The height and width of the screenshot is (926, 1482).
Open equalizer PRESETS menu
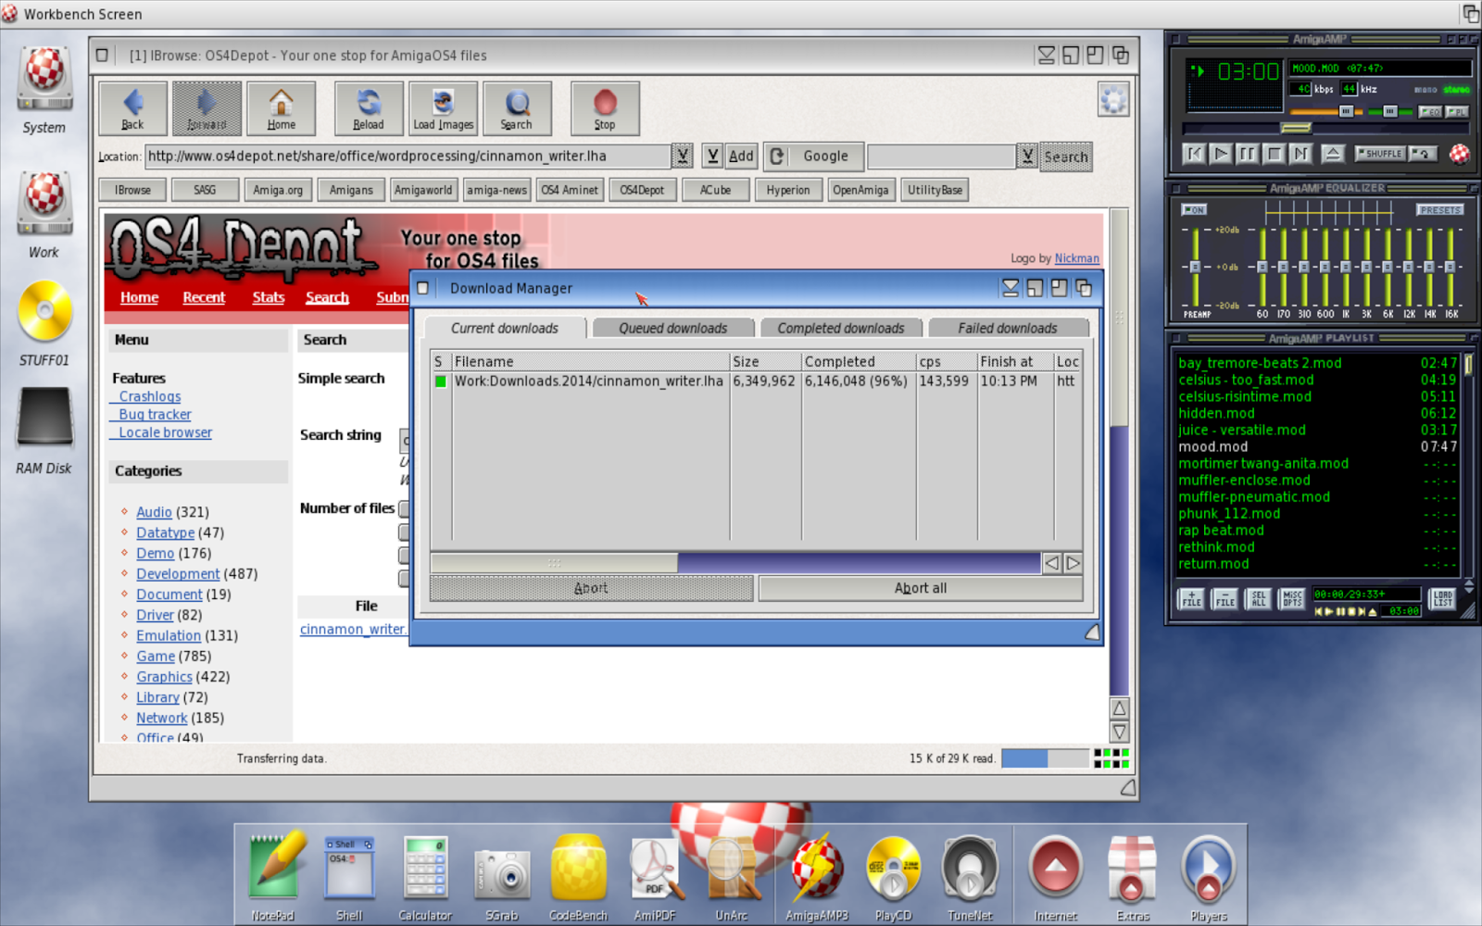(1439, 209)
